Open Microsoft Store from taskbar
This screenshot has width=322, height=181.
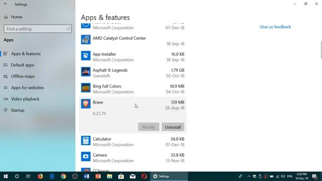(121, 176)
